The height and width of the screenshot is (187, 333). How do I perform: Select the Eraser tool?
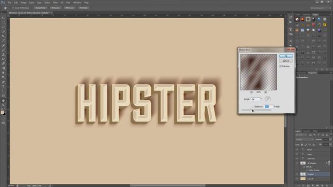point(3,63)
